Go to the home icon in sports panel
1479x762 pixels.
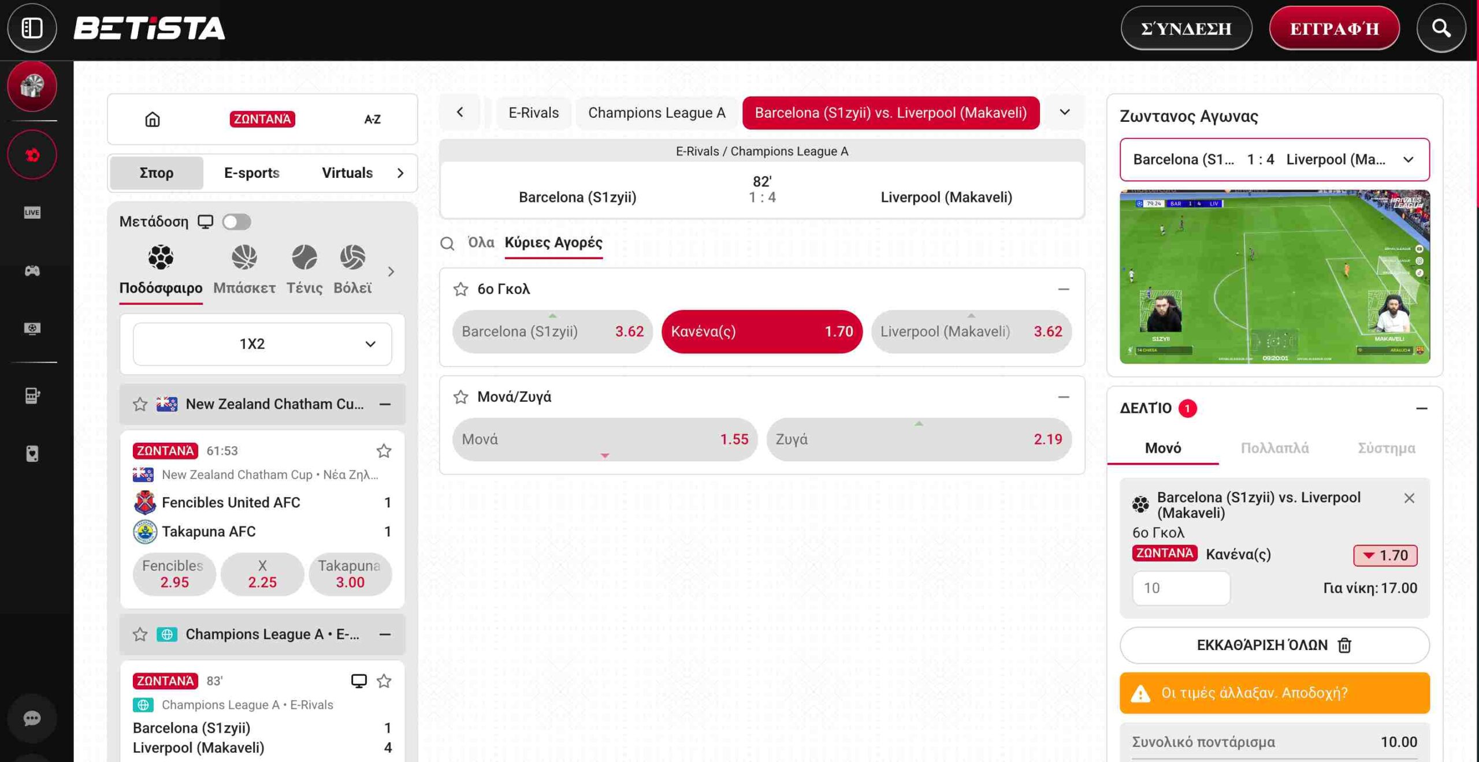[152, 119]
